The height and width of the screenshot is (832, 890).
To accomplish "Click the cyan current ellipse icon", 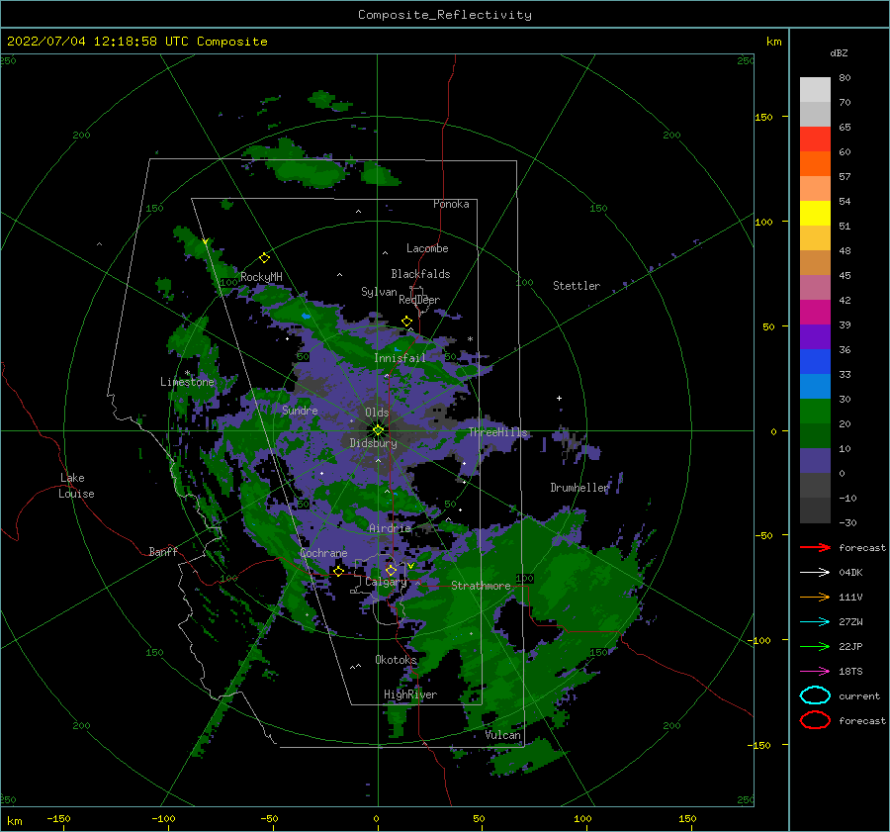I will (x=815, y=695).
